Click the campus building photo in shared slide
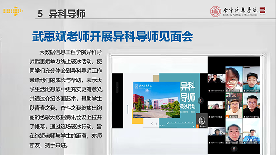Image resolution: width=276 pixels, height=155 pixels. coord(157,99)
